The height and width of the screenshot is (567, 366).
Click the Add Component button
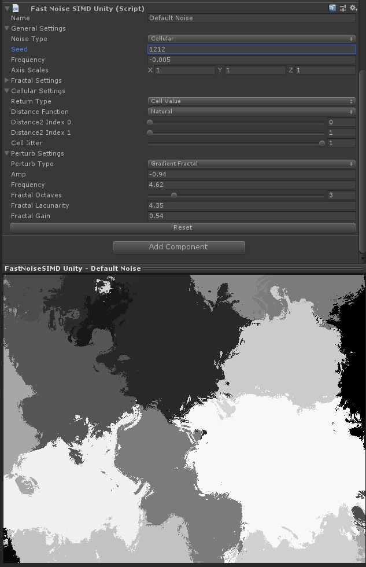[x=179, y=247]
